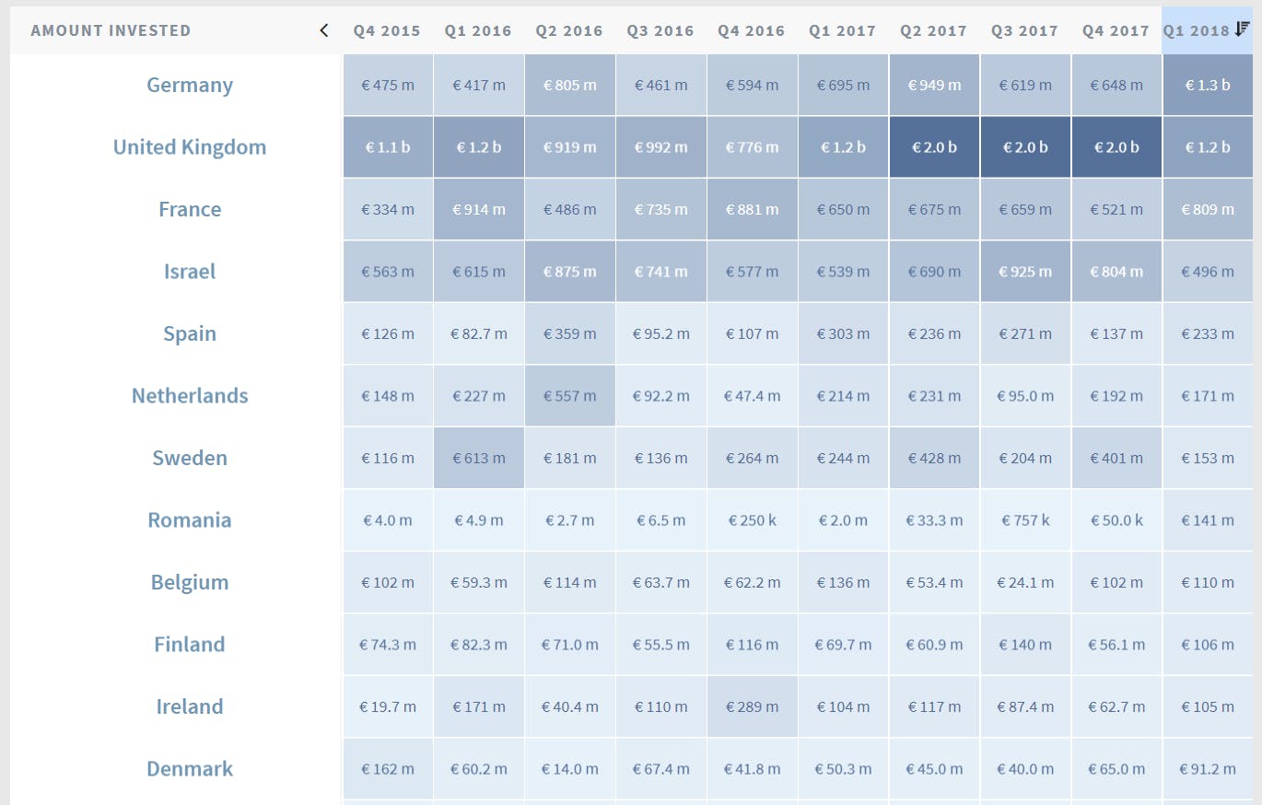
Task: Select the highlighted Q1 2018 column header
Action: tap(1202, 30)
